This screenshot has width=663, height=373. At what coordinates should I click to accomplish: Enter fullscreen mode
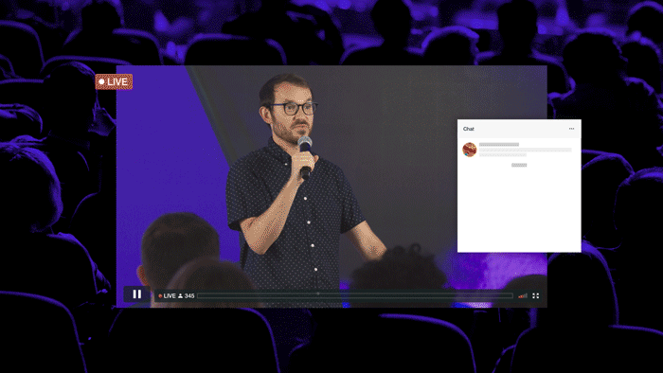point(536,295)
